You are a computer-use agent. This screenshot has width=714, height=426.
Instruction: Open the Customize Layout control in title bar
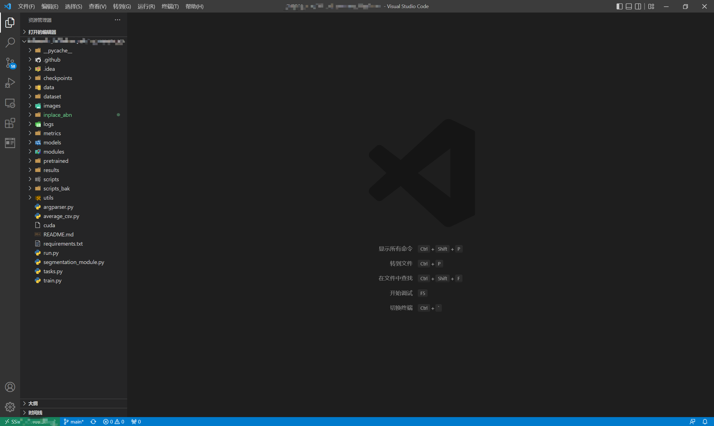click(651, 6)
